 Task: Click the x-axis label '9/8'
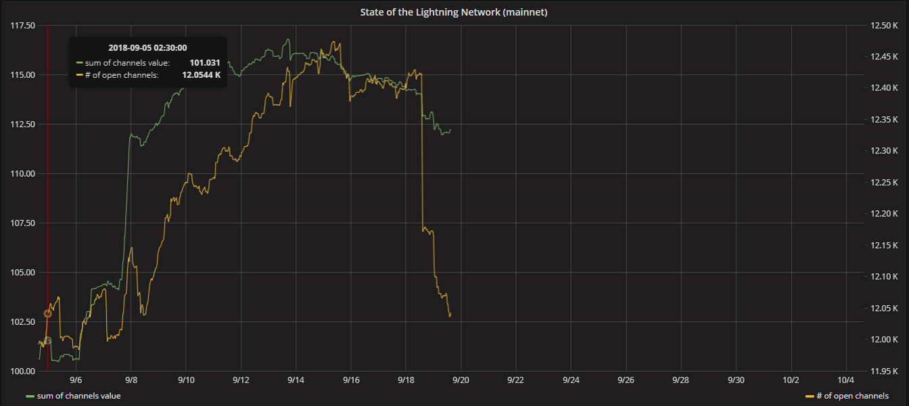pos(131,380)
